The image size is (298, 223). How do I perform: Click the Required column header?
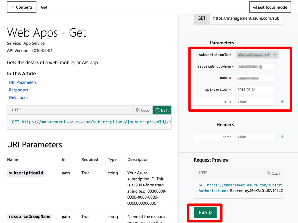point(90,159)
